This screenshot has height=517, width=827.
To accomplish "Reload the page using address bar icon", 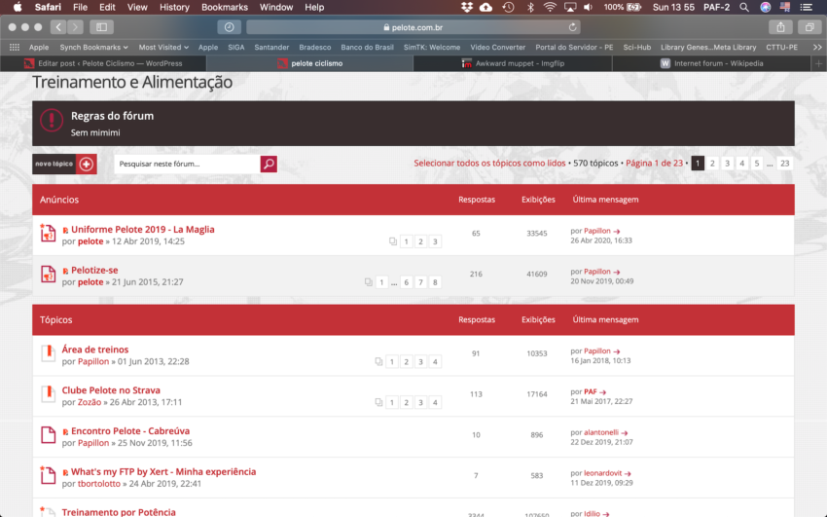I will 573,27.
